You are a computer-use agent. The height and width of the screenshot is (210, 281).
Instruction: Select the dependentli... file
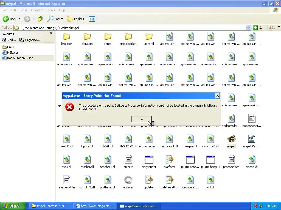(252, 121)
